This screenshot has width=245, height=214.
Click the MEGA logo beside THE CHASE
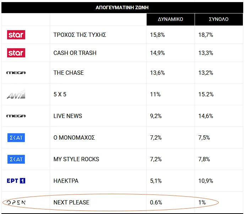click(16, 73)
